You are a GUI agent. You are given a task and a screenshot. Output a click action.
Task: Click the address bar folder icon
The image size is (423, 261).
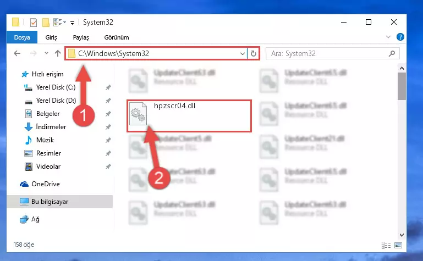[x=72, y=53]
